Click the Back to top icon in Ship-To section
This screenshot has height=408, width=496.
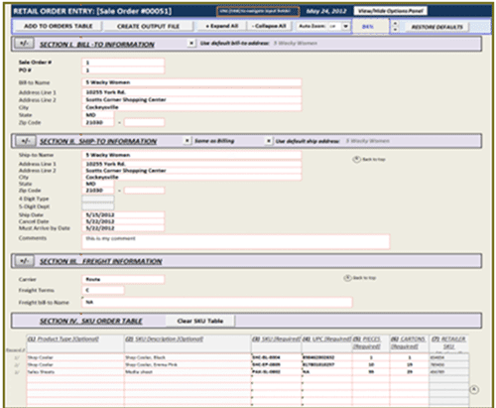[356, 159]
